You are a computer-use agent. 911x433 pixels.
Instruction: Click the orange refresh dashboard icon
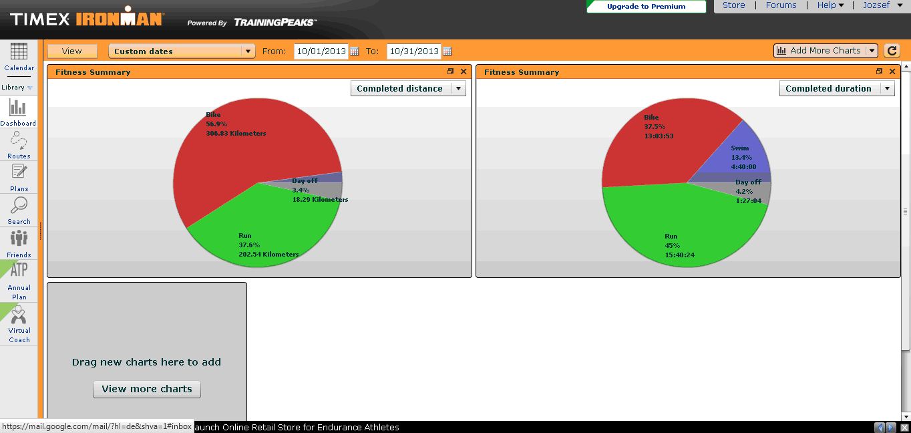coord(892,51)
